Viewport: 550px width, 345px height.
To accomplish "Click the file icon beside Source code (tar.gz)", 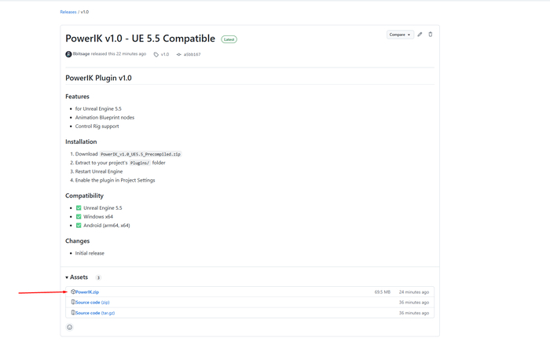I will [x=73, y=312].
